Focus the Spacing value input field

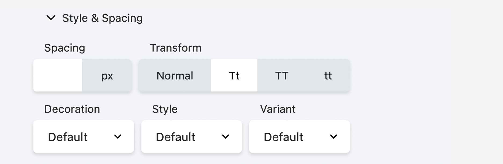(57, 76)
